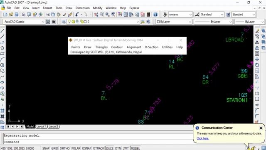Screen dimensions: 266x150
Task: Toggle DYN dynamic input
Action: point(118,148)
